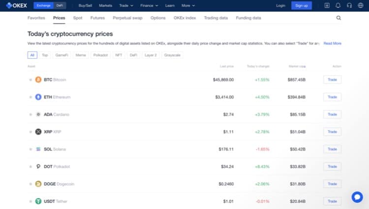Expand the Trade dropdown menu
Image resolution: width=369 pixels, height=209 pixels.
pos(126,5)
